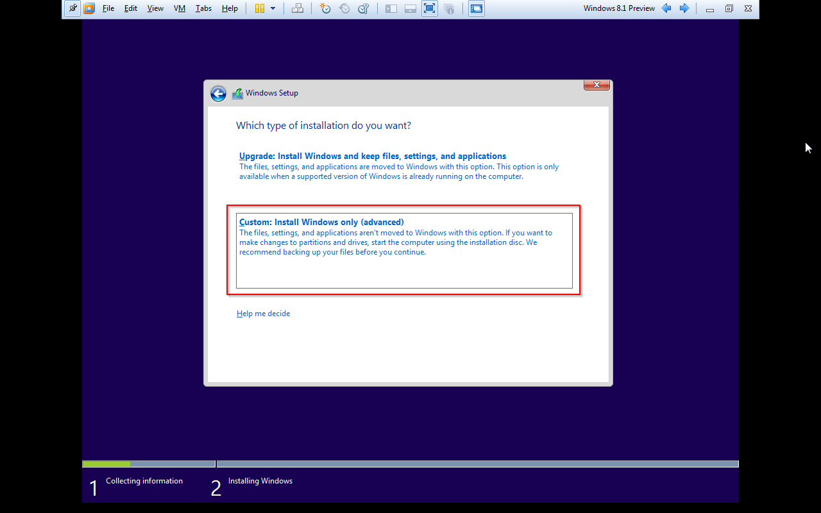Open the Help me decide link
Screen dimensions: 821x513
point(263,314)
